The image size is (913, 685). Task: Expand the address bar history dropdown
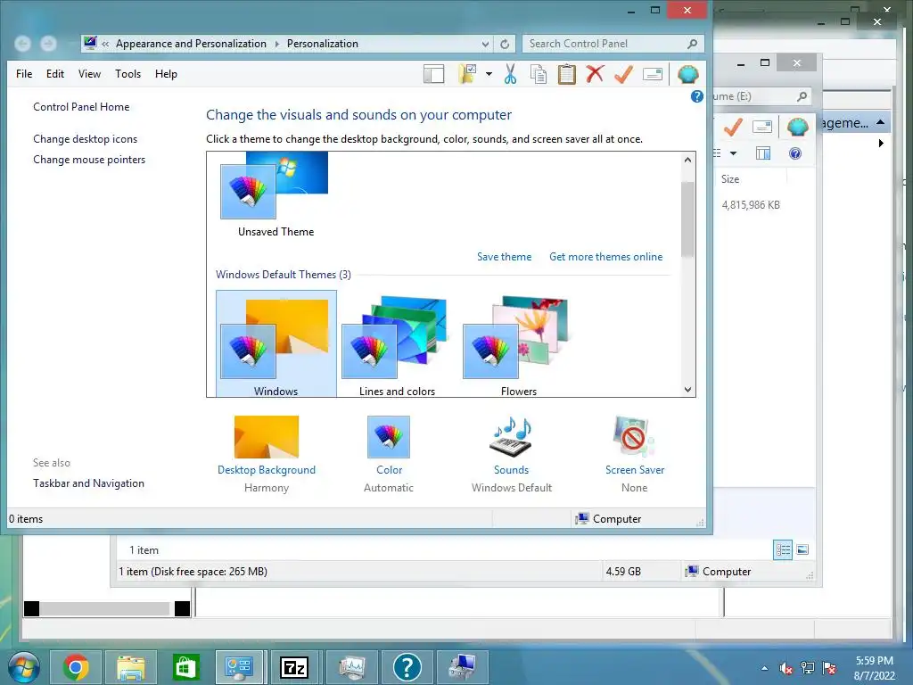pyautogui.click(x=485, y=44)
